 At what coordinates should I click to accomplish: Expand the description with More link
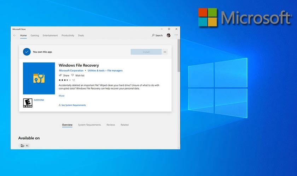tap(62, 96)
